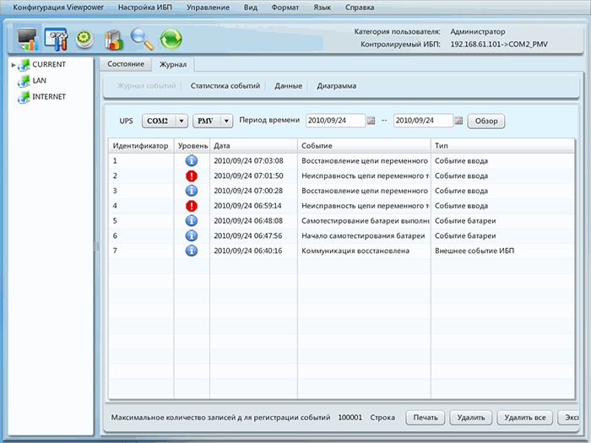Click the left panel splitter handle
Screen dimensions: 591x443
coord(96,246)
